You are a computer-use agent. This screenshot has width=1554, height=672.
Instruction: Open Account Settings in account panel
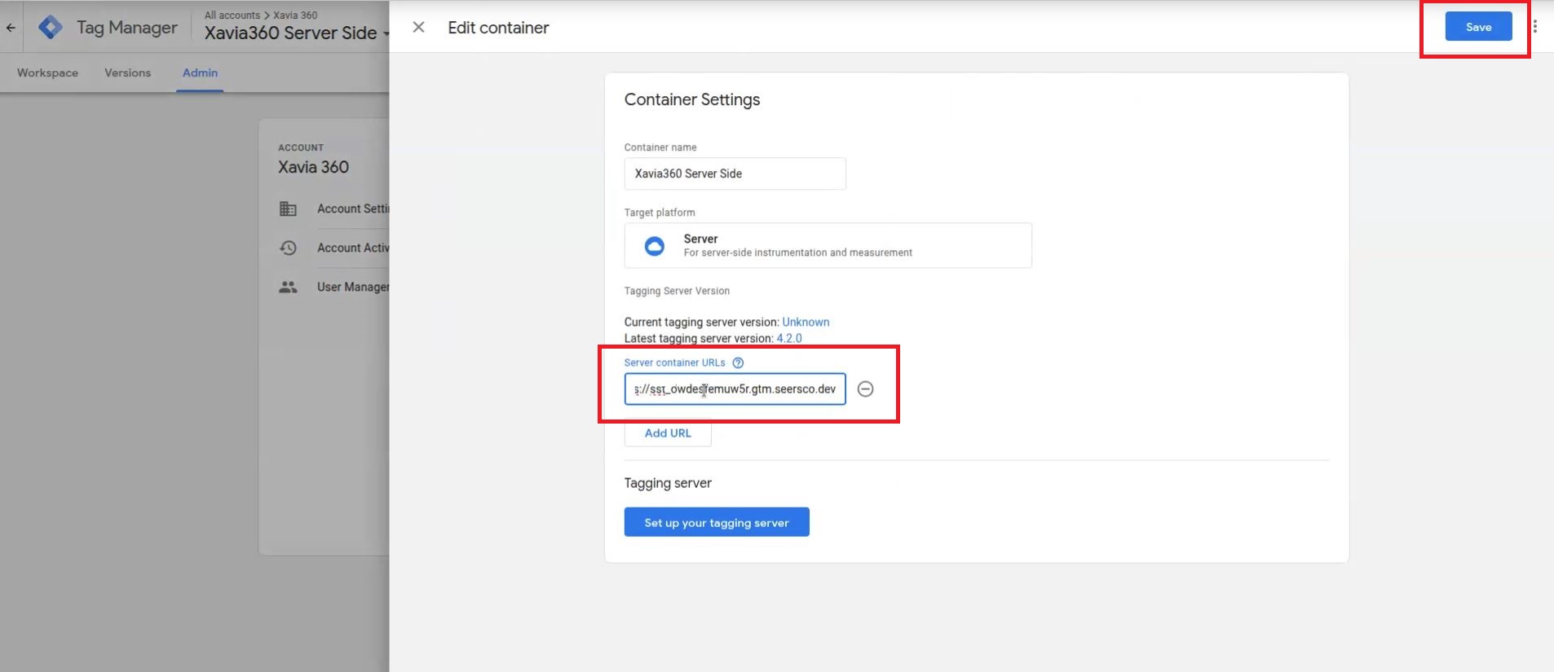pos(353,209)
